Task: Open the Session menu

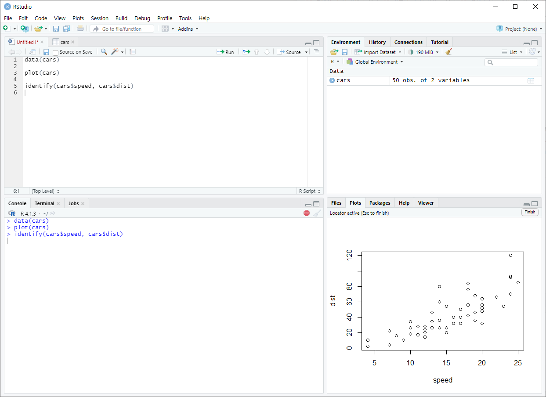Action: (100, 18)
